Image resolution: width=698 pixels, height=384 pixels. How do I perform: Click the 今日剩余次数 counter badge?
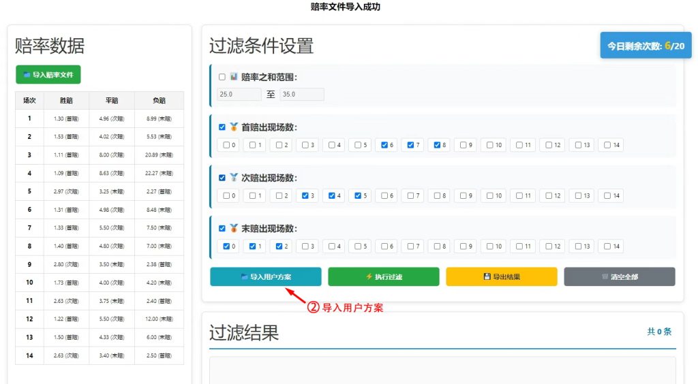[x=646, y=46]
